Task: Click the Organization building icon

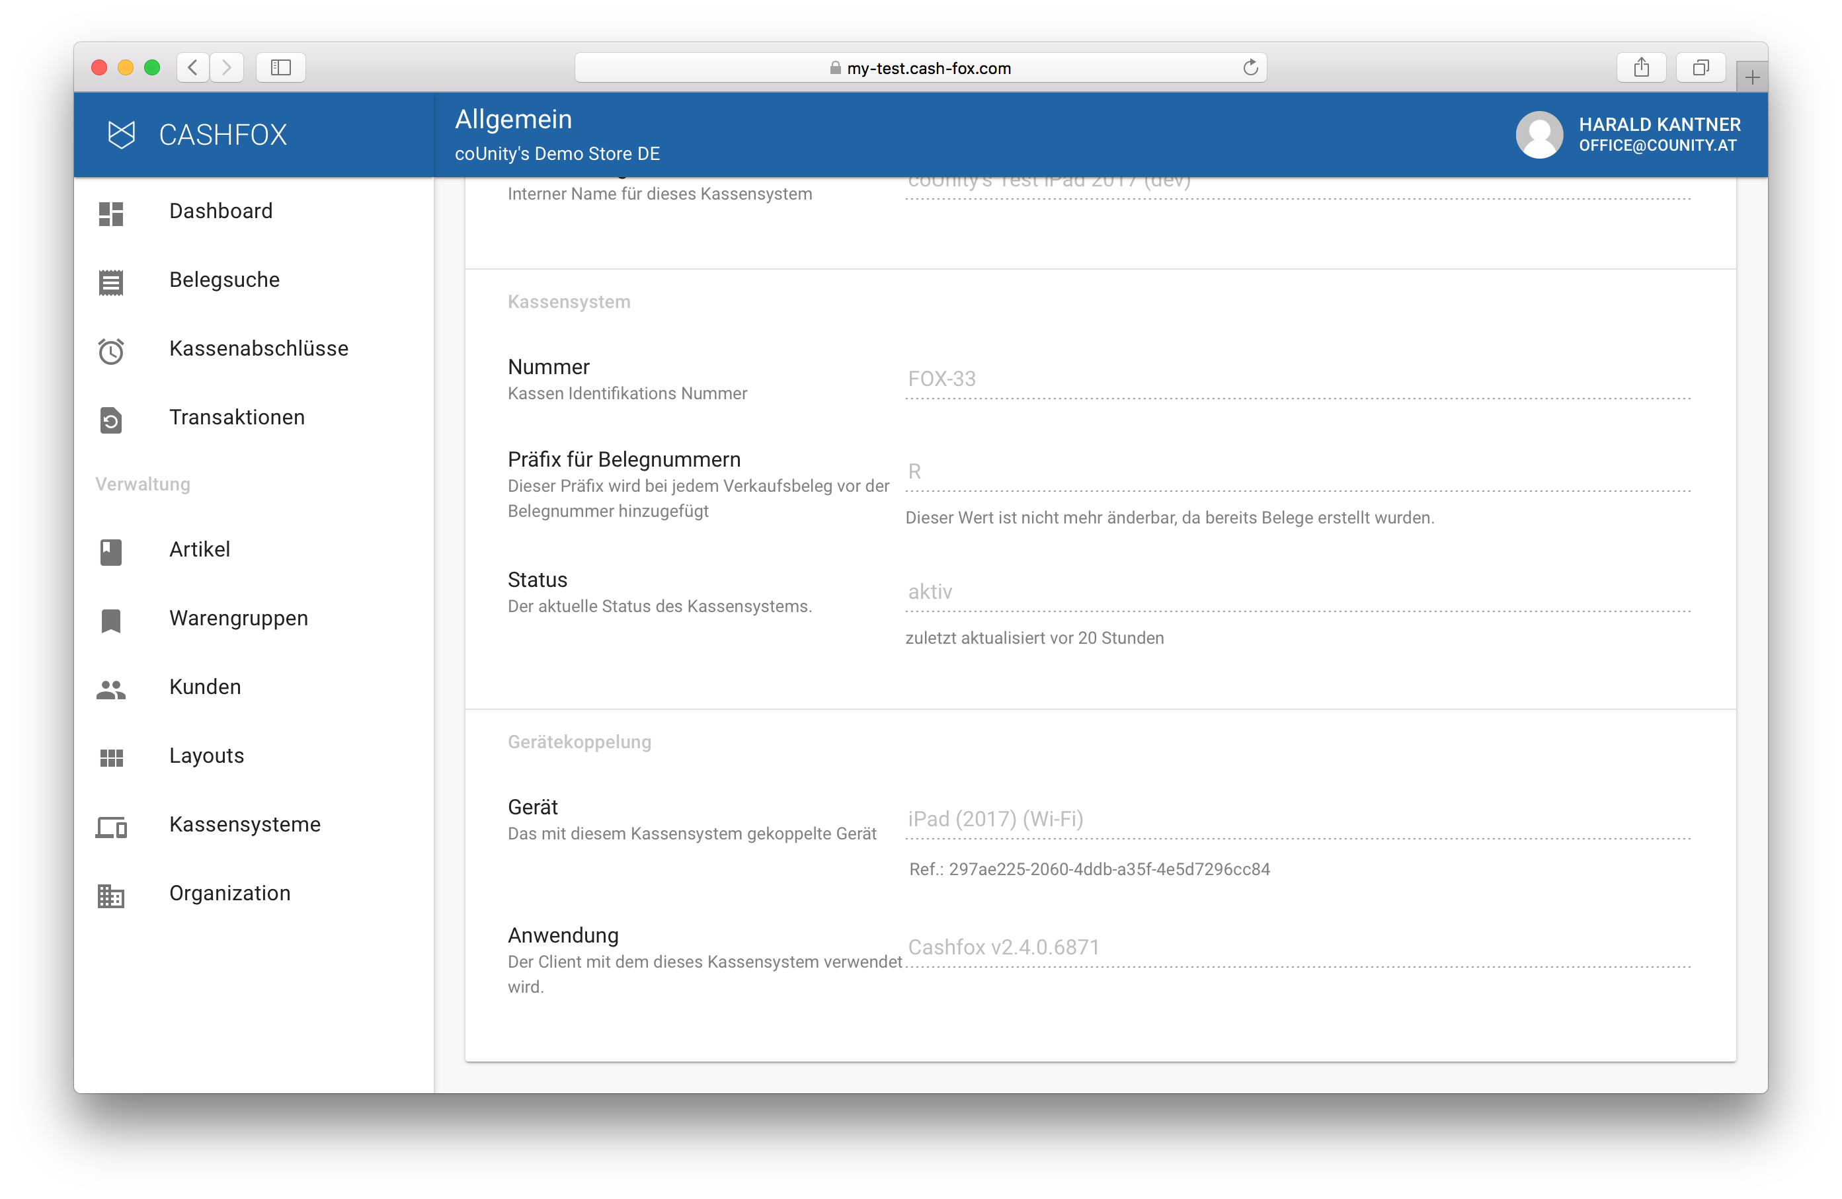Action: pos(110,896)
